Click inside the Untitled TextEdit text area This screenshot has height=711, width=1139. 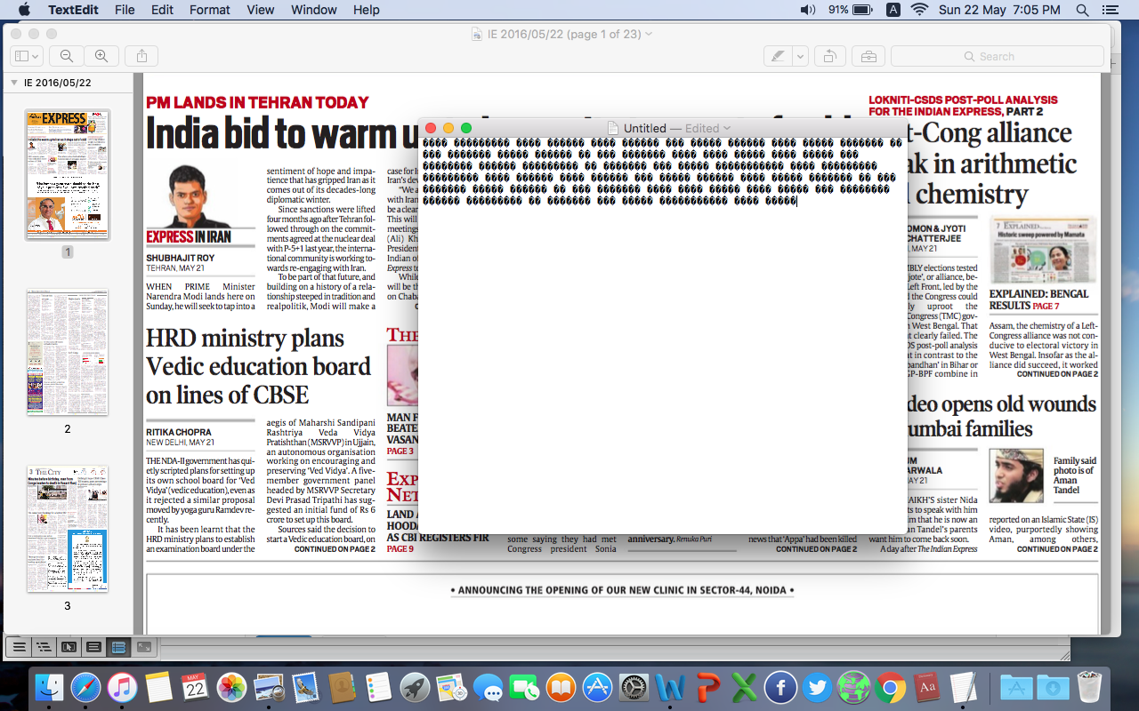click(x=663, y=336)
